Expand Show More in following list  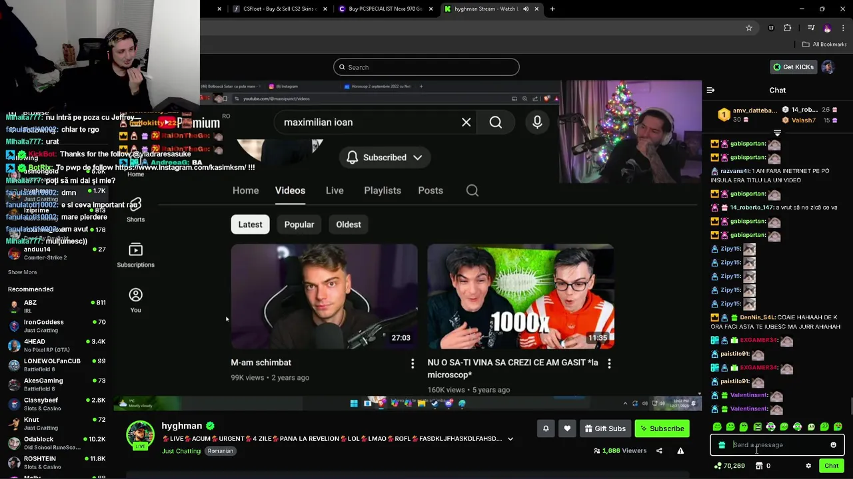(22, 272)
